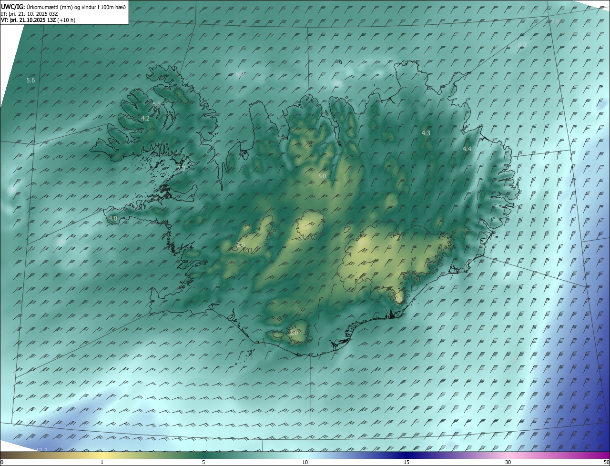
Task: Click the 1 tick label of the color scale
Action: (x=102, y=462)
